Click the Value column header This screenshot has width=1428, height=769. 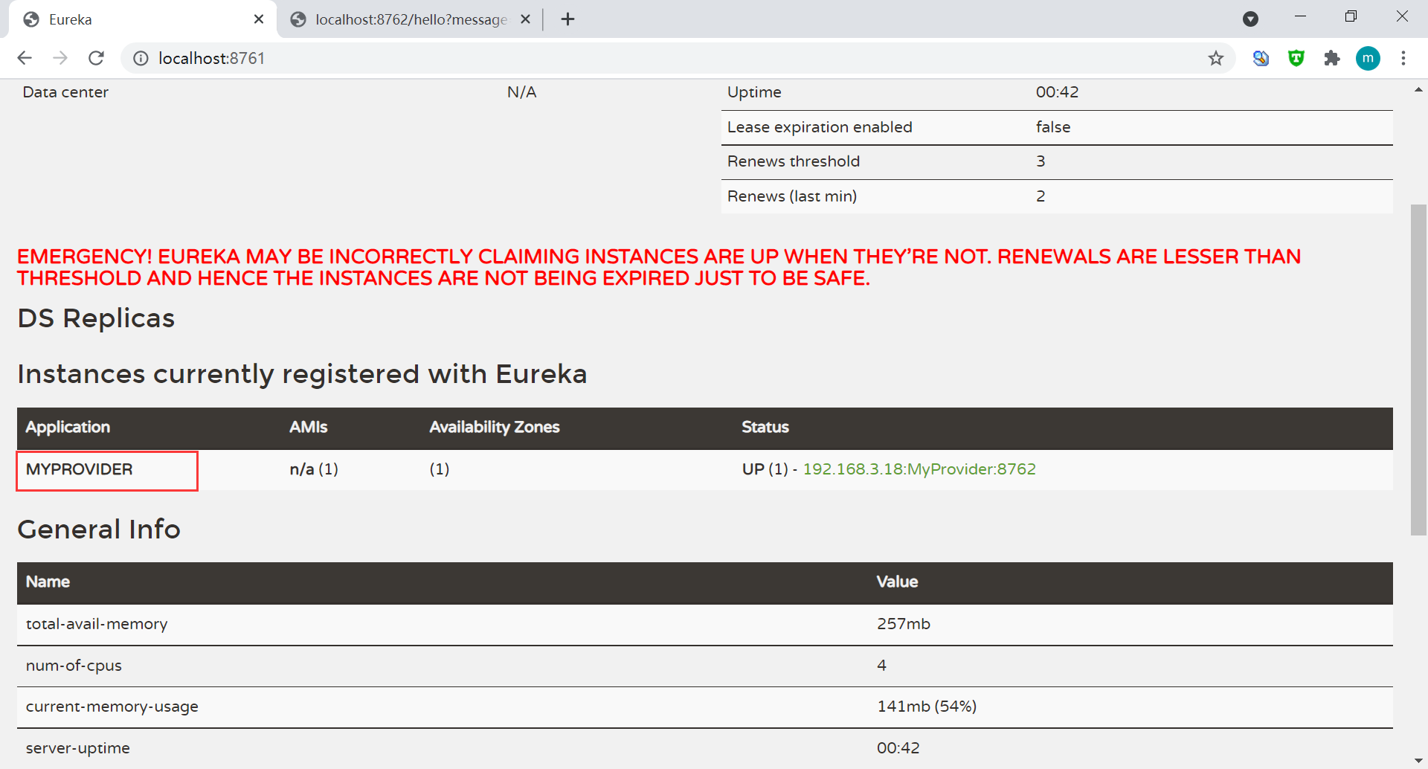tap(897, 582)
